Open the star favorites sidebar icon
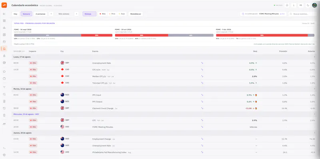The height and width of the screenshot is (159, 320). (4, 72)
